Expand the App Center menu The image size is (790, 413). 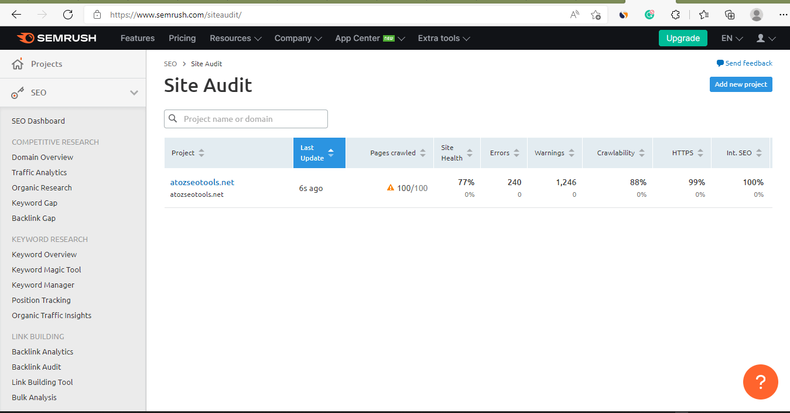click(370, 38)
